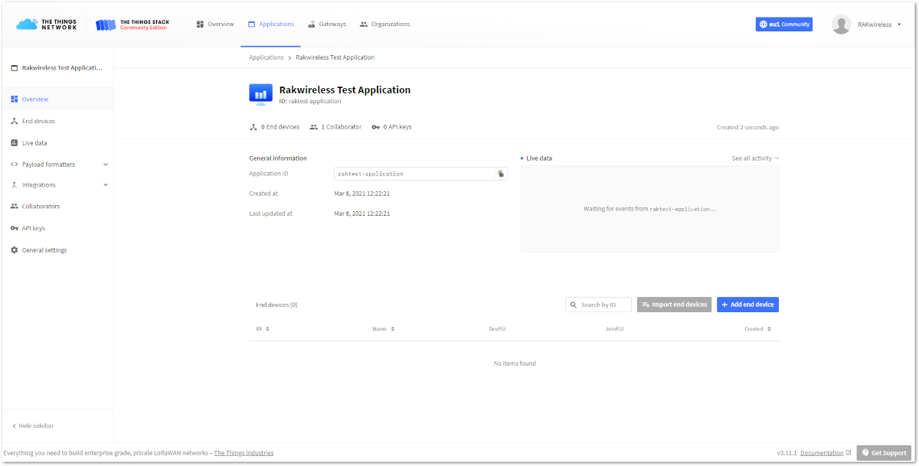Click Import end devices button
The height and width of the screenshot is (466, 919).
click(674, 305)
